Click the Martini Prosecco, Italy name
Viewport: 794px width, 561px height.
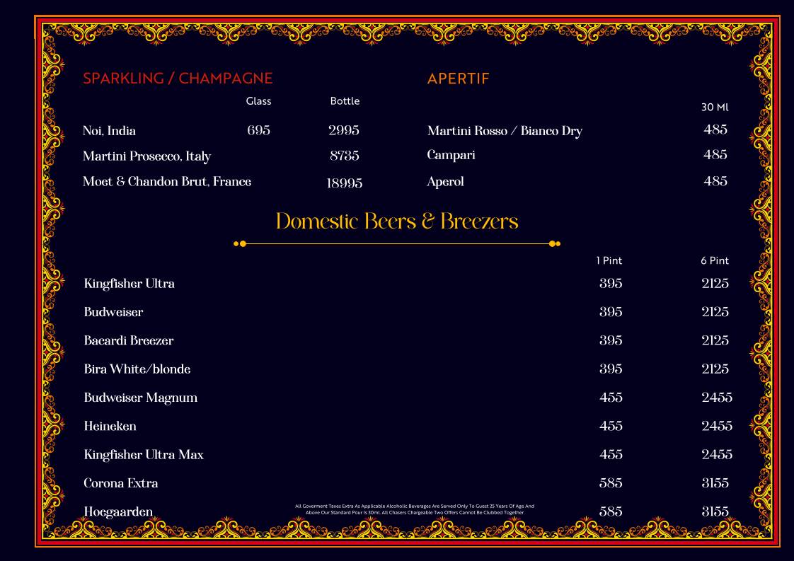click(x=147, y=156)
